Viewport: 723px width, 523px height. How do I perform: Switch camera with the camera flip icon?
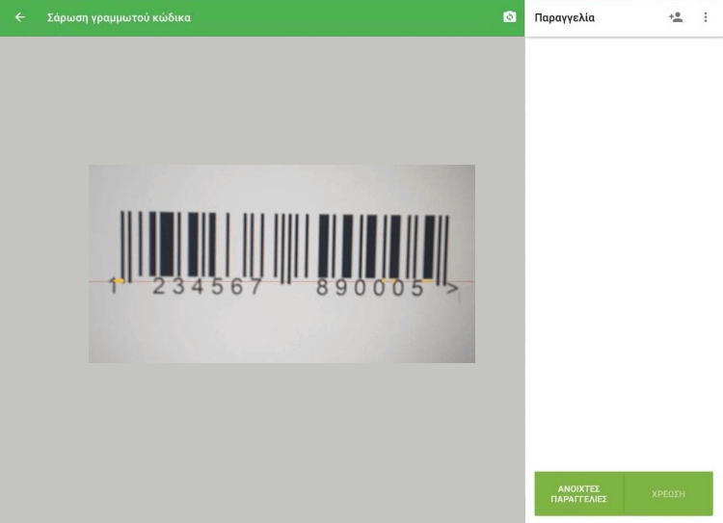coord(509,17)
